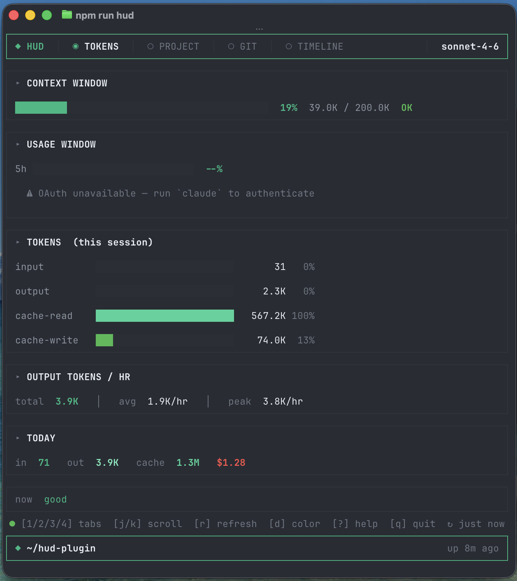Click the [q] quit shortcut label
Image resolution: width=517 pixels, height=581 pixels.
tap(413, 524)
